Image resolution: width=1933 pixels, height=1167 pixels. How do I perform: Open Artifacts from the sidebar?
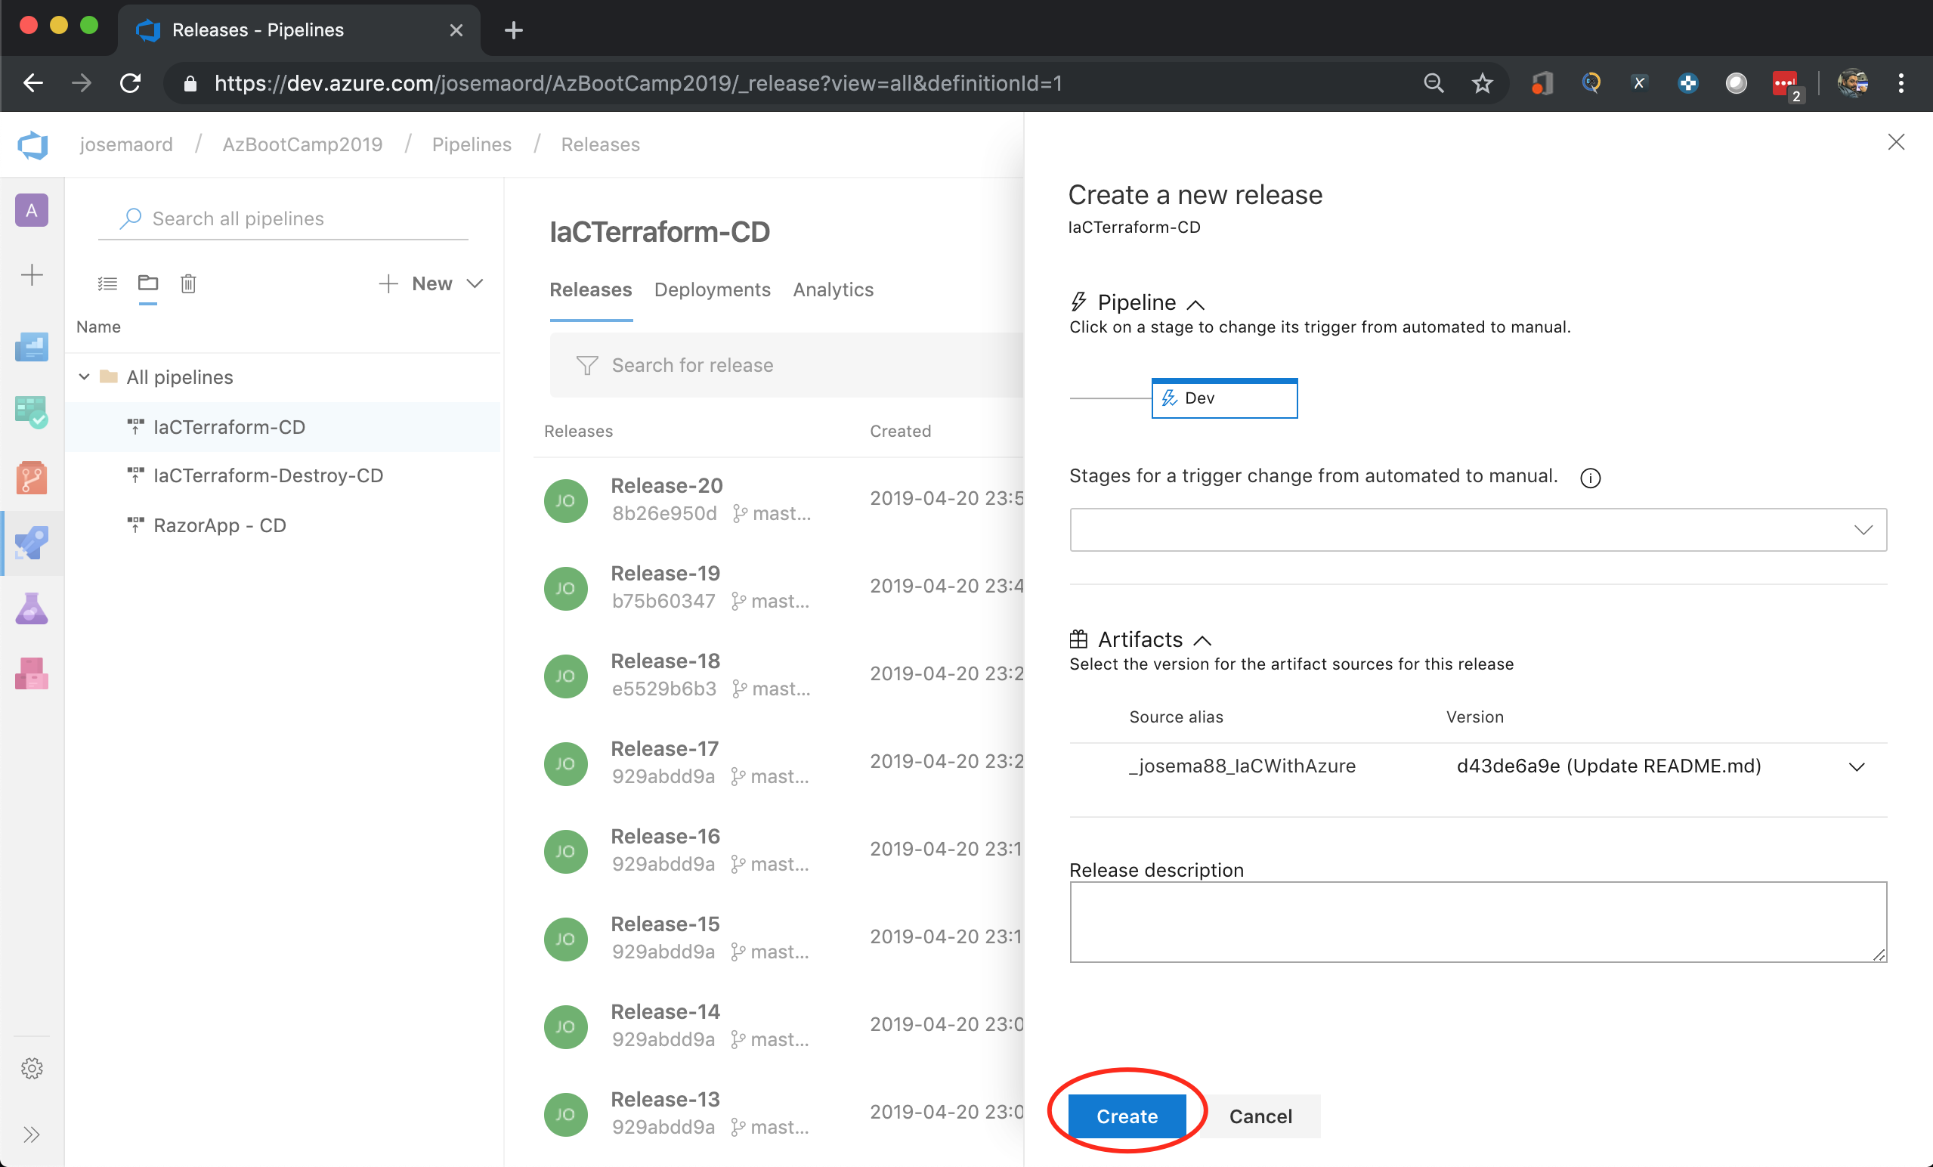pos(32,673)
